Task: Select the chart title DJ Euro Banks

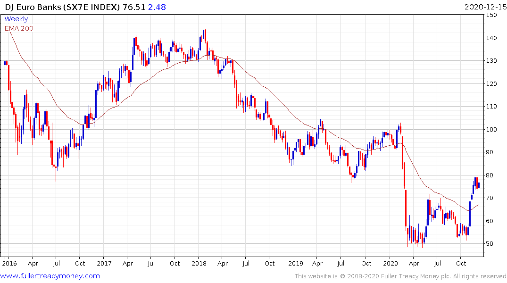Action: point(33,7)
